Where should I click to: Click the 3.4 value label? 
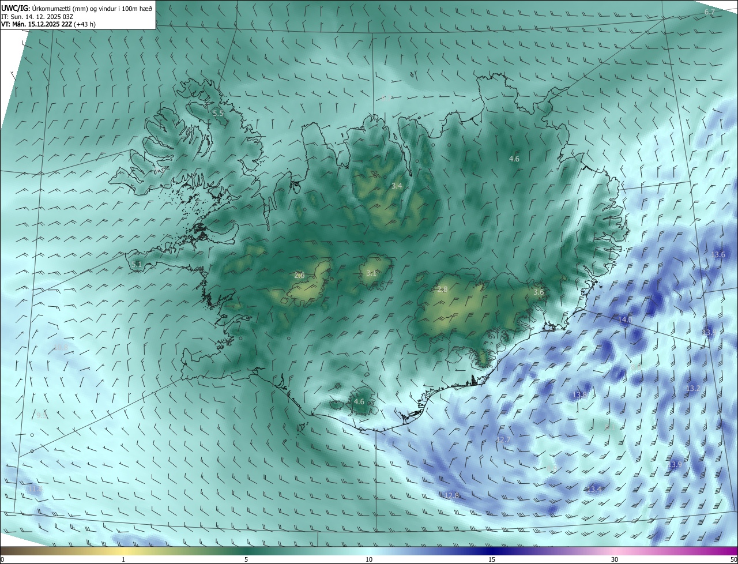(x=397, y=186)
